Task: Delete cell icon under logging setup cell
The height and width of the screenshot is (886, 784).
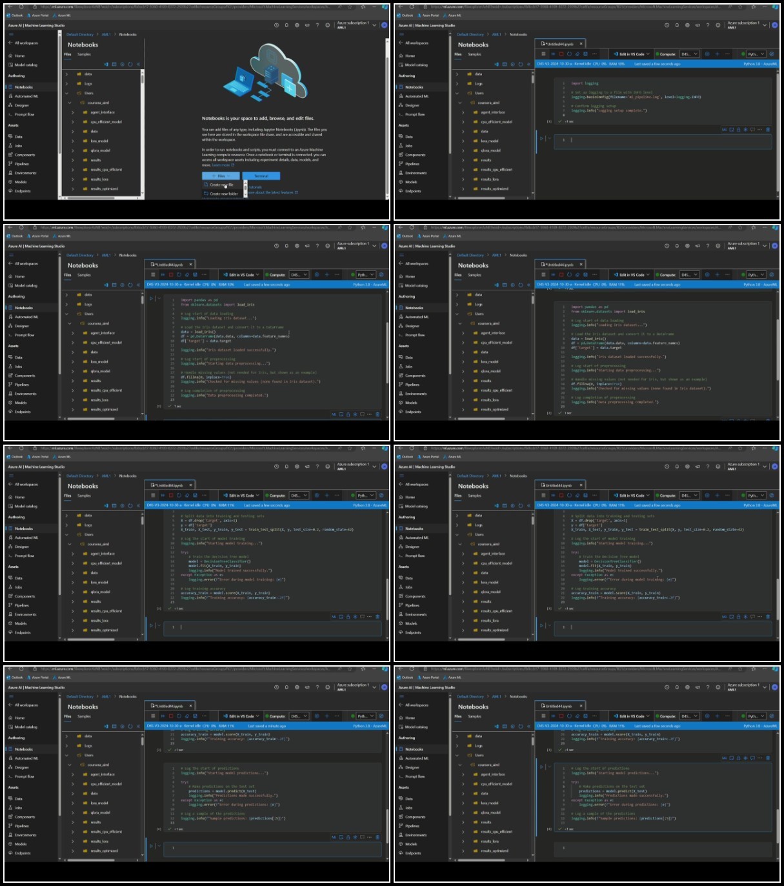Action: point(768,130)
